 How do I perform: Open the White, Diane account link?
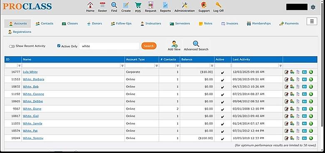32,109
